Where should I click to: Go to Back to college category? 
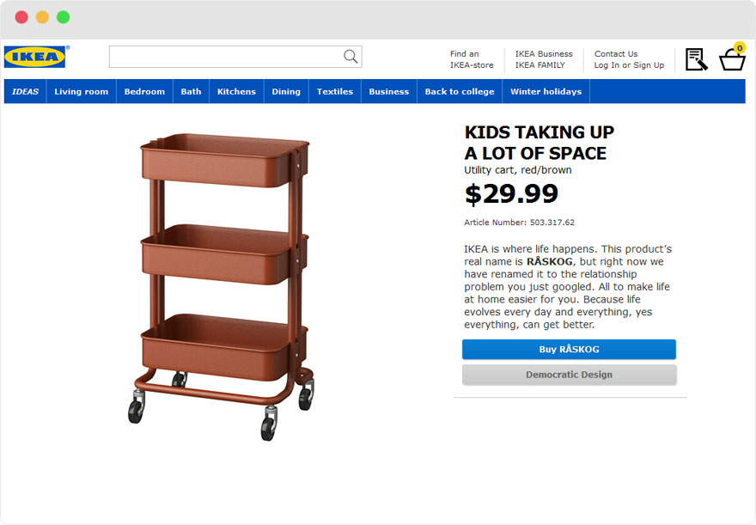[x=460, y=91]
